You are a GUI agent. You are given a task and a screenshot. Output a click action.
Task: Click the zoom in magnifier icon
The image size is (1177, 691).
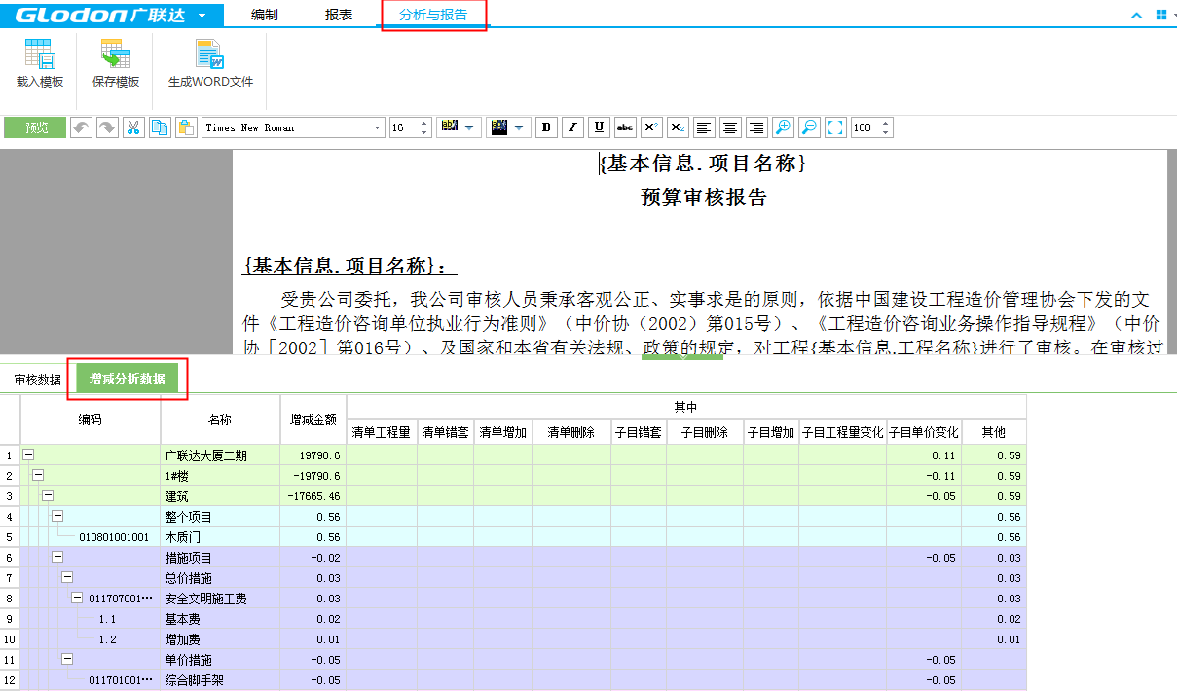click(782, 127)
